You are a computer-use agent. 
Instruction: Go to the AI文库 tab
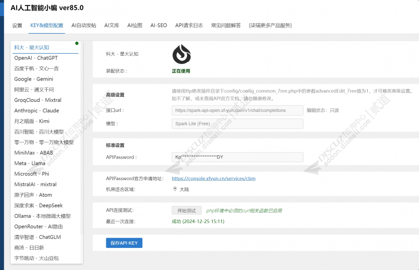tap(112, 25)
